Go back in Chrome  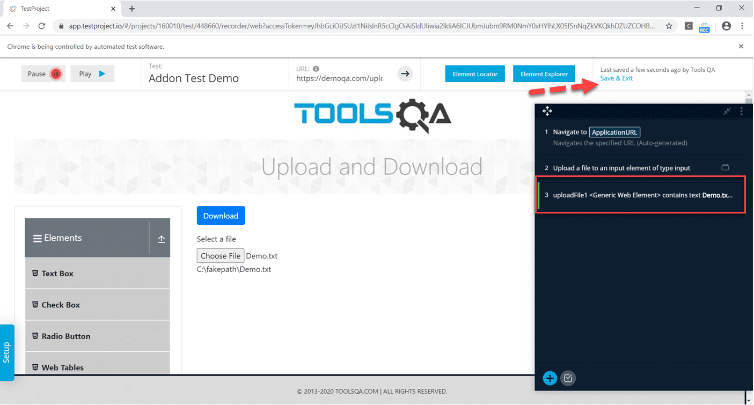tap(10, 26)
